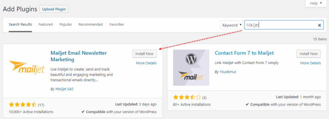The width and height of the screenshot is (329, 119).
Task: Click 60+ Active Installations text
Action: 192,104
